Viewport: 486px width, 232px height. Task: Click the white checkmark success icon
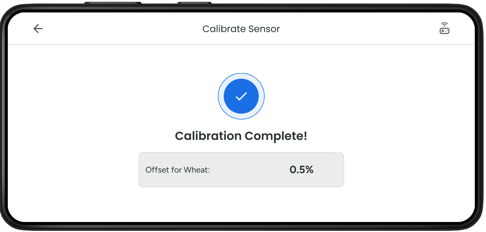tap(241, 96)
